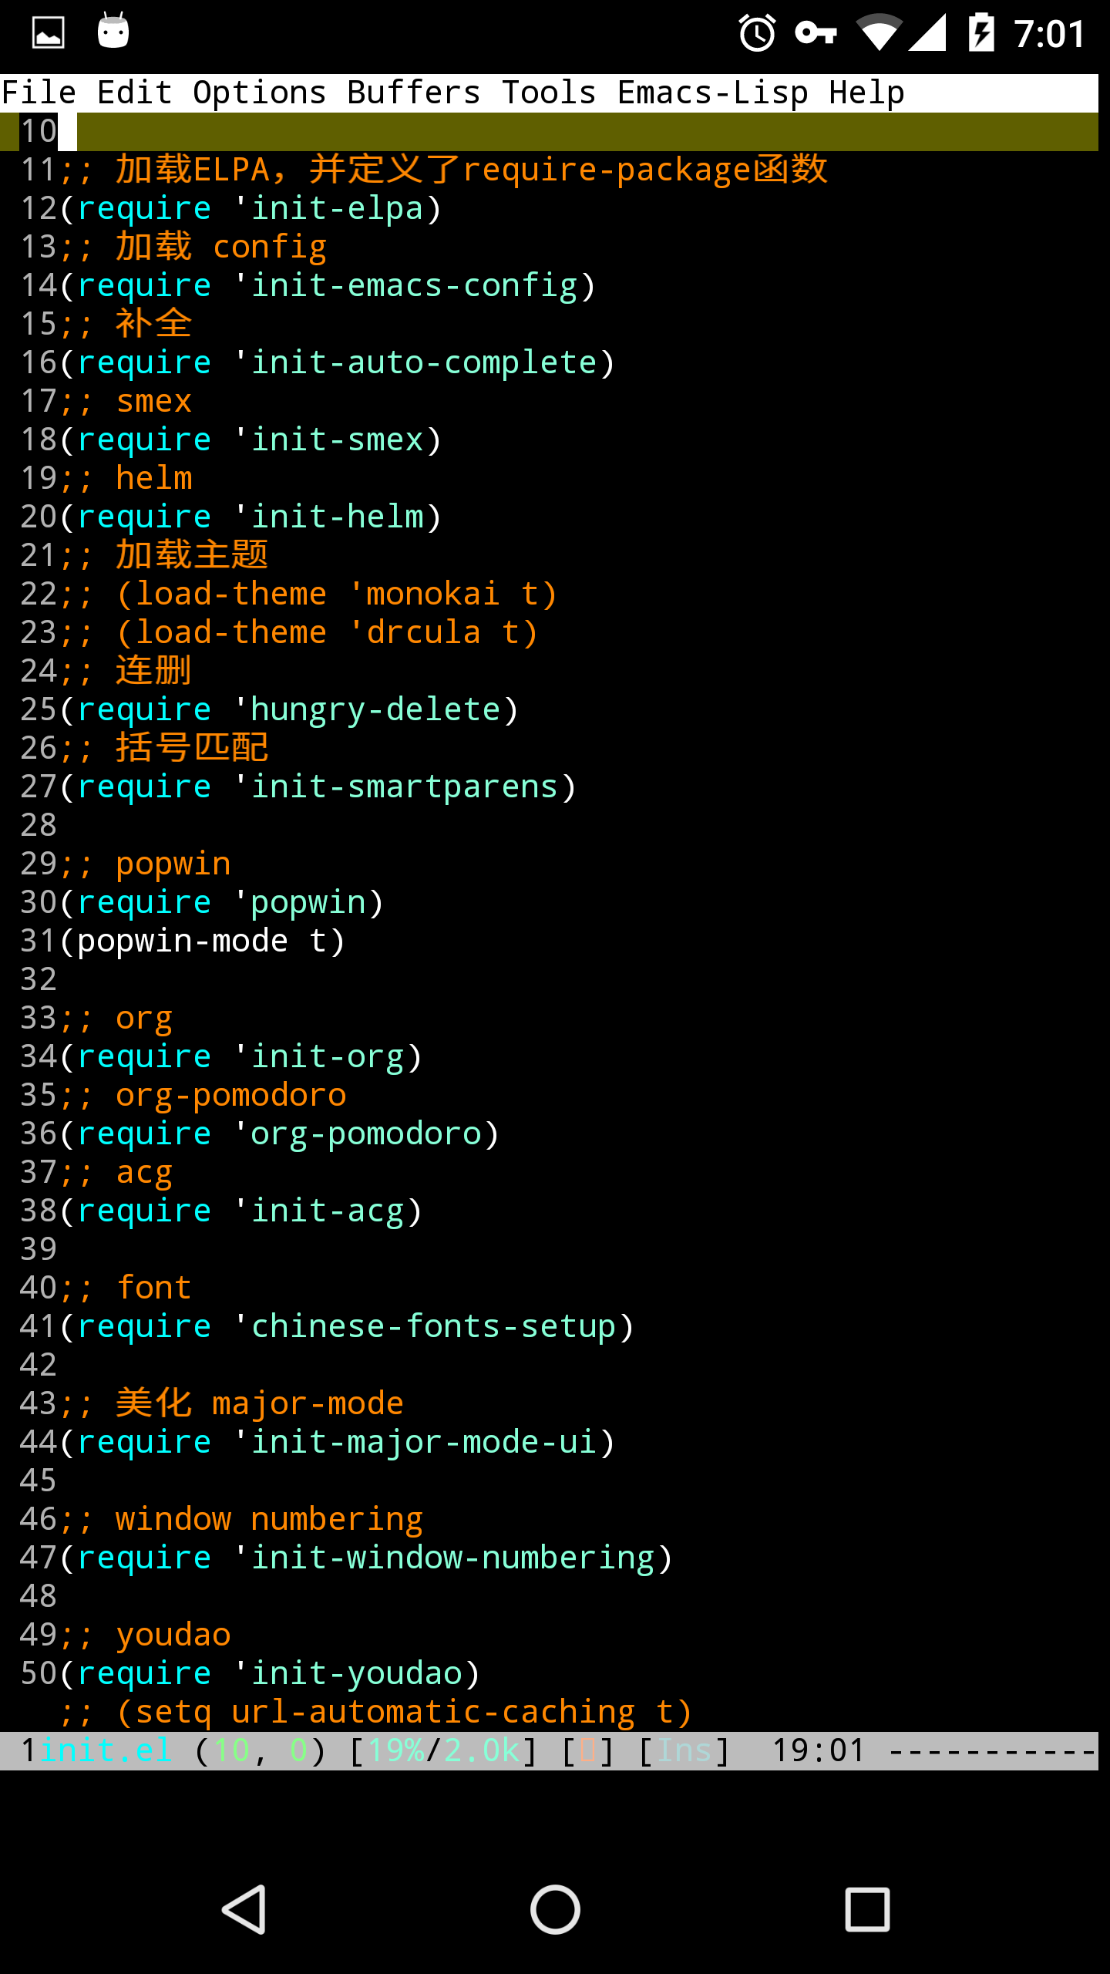
Task: Tap the image notification icon in status bar
Action: click(x=48, y=33)
